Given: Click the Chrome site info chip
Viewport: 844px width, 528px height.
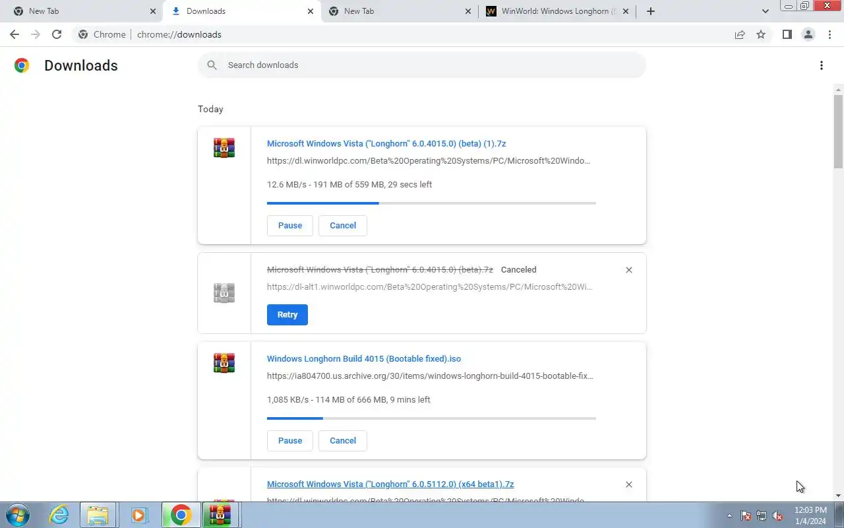Looking at the screenshot, I should pos(102,34).
